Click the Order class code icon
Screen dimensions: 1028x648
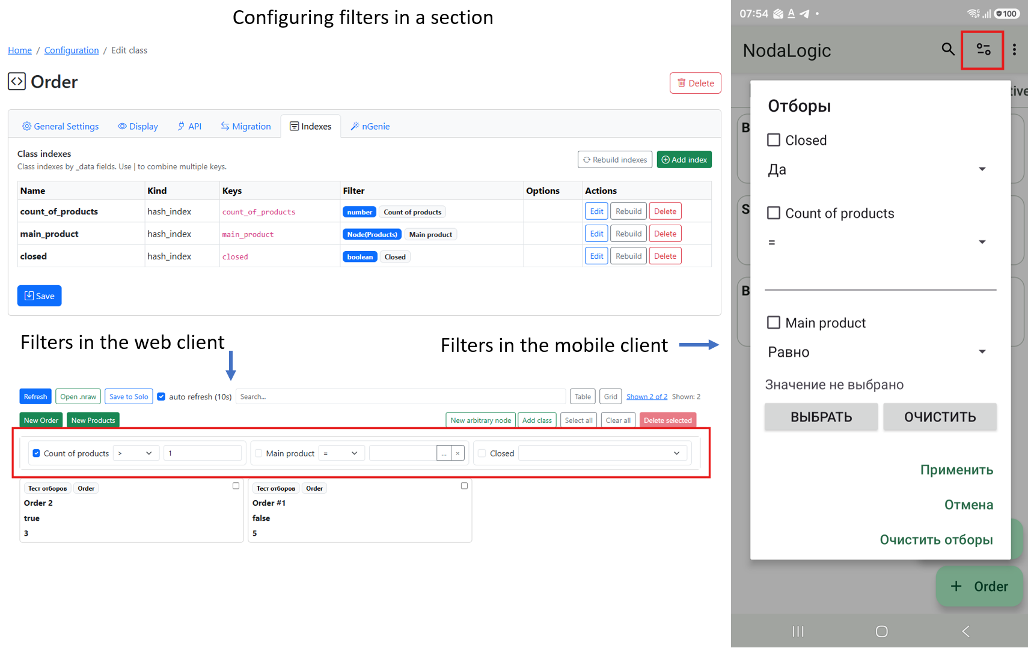click(16, 81)
